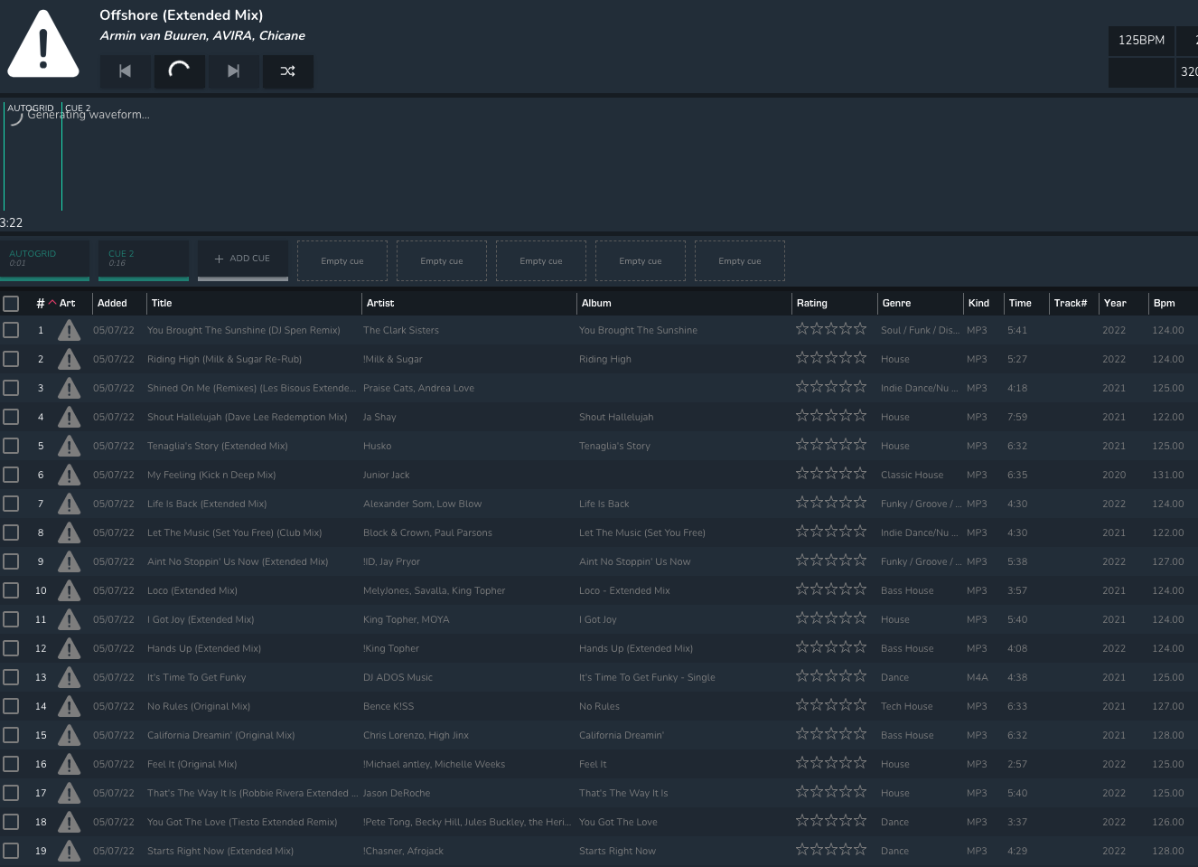Image resolution: width=1198 pixels, height=867 pixels.
Task: Click the next track button
Action: 234,71
